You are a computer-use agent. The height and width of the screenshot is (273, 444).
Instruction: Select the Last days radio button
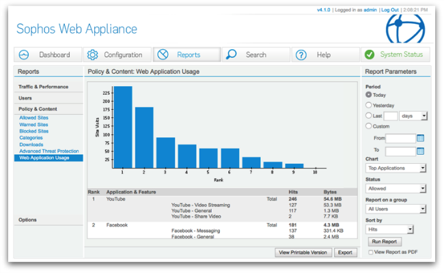[x=368, y=115]
